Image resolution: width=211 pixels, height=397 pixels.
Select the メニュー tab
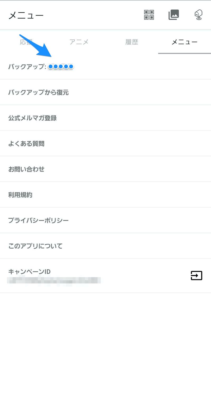pos(184,42)
